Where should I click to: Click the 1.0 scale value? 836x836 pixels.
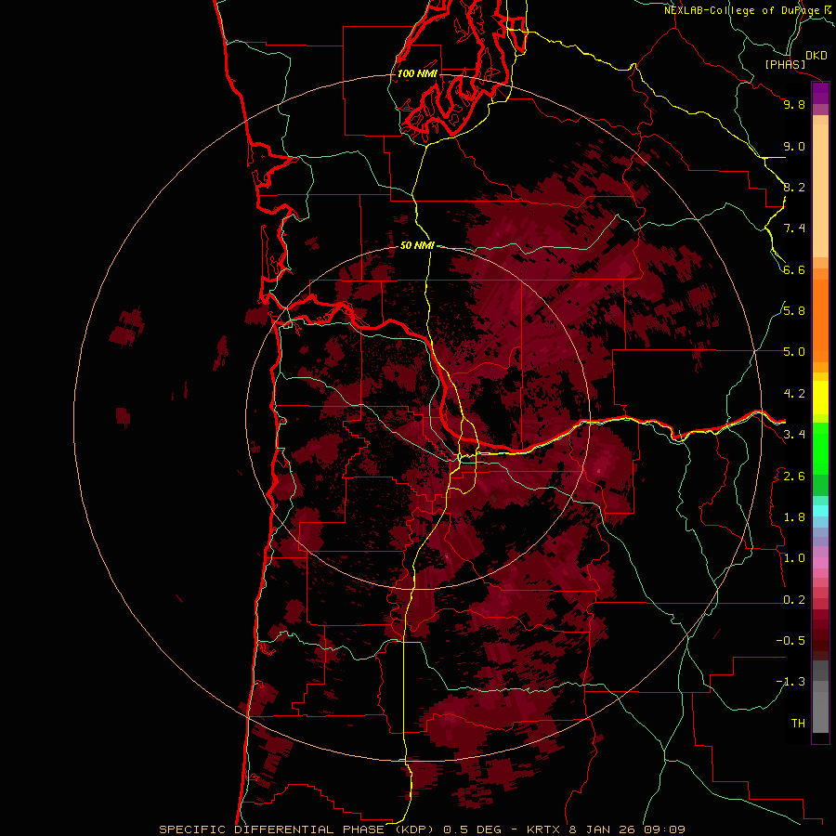(x=794, y=558)
